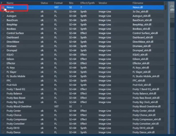The height and width of the screenshot is (136, 176).
Task: Select the Fruity Compressor plugin
Action: [x=17, y=119]
